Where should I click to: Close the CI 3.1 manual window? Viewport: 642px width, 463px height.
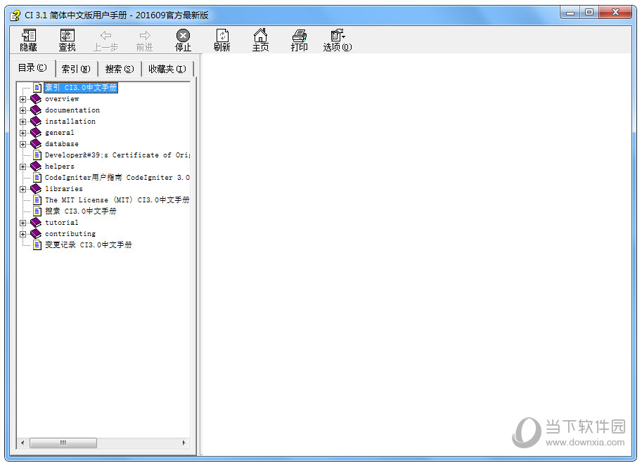coord(615,13)
